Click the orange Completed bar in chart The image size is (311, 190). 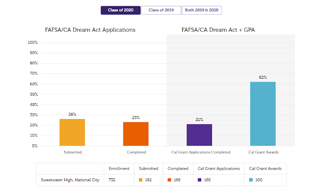(x=136, y=134)
